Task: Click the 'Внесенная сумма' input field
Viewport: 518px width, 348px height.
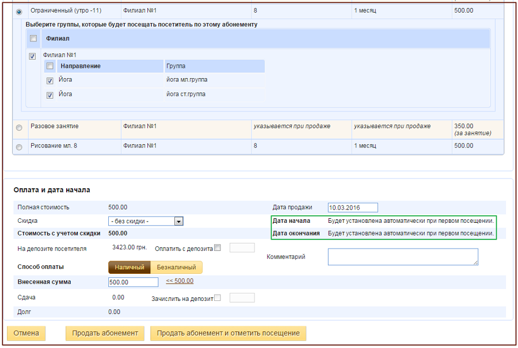Action: [x=133, y=282]
